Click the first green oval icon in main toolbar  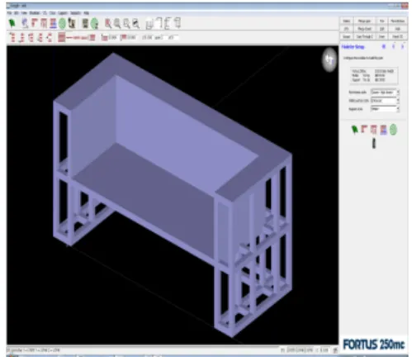coord(63,24)
